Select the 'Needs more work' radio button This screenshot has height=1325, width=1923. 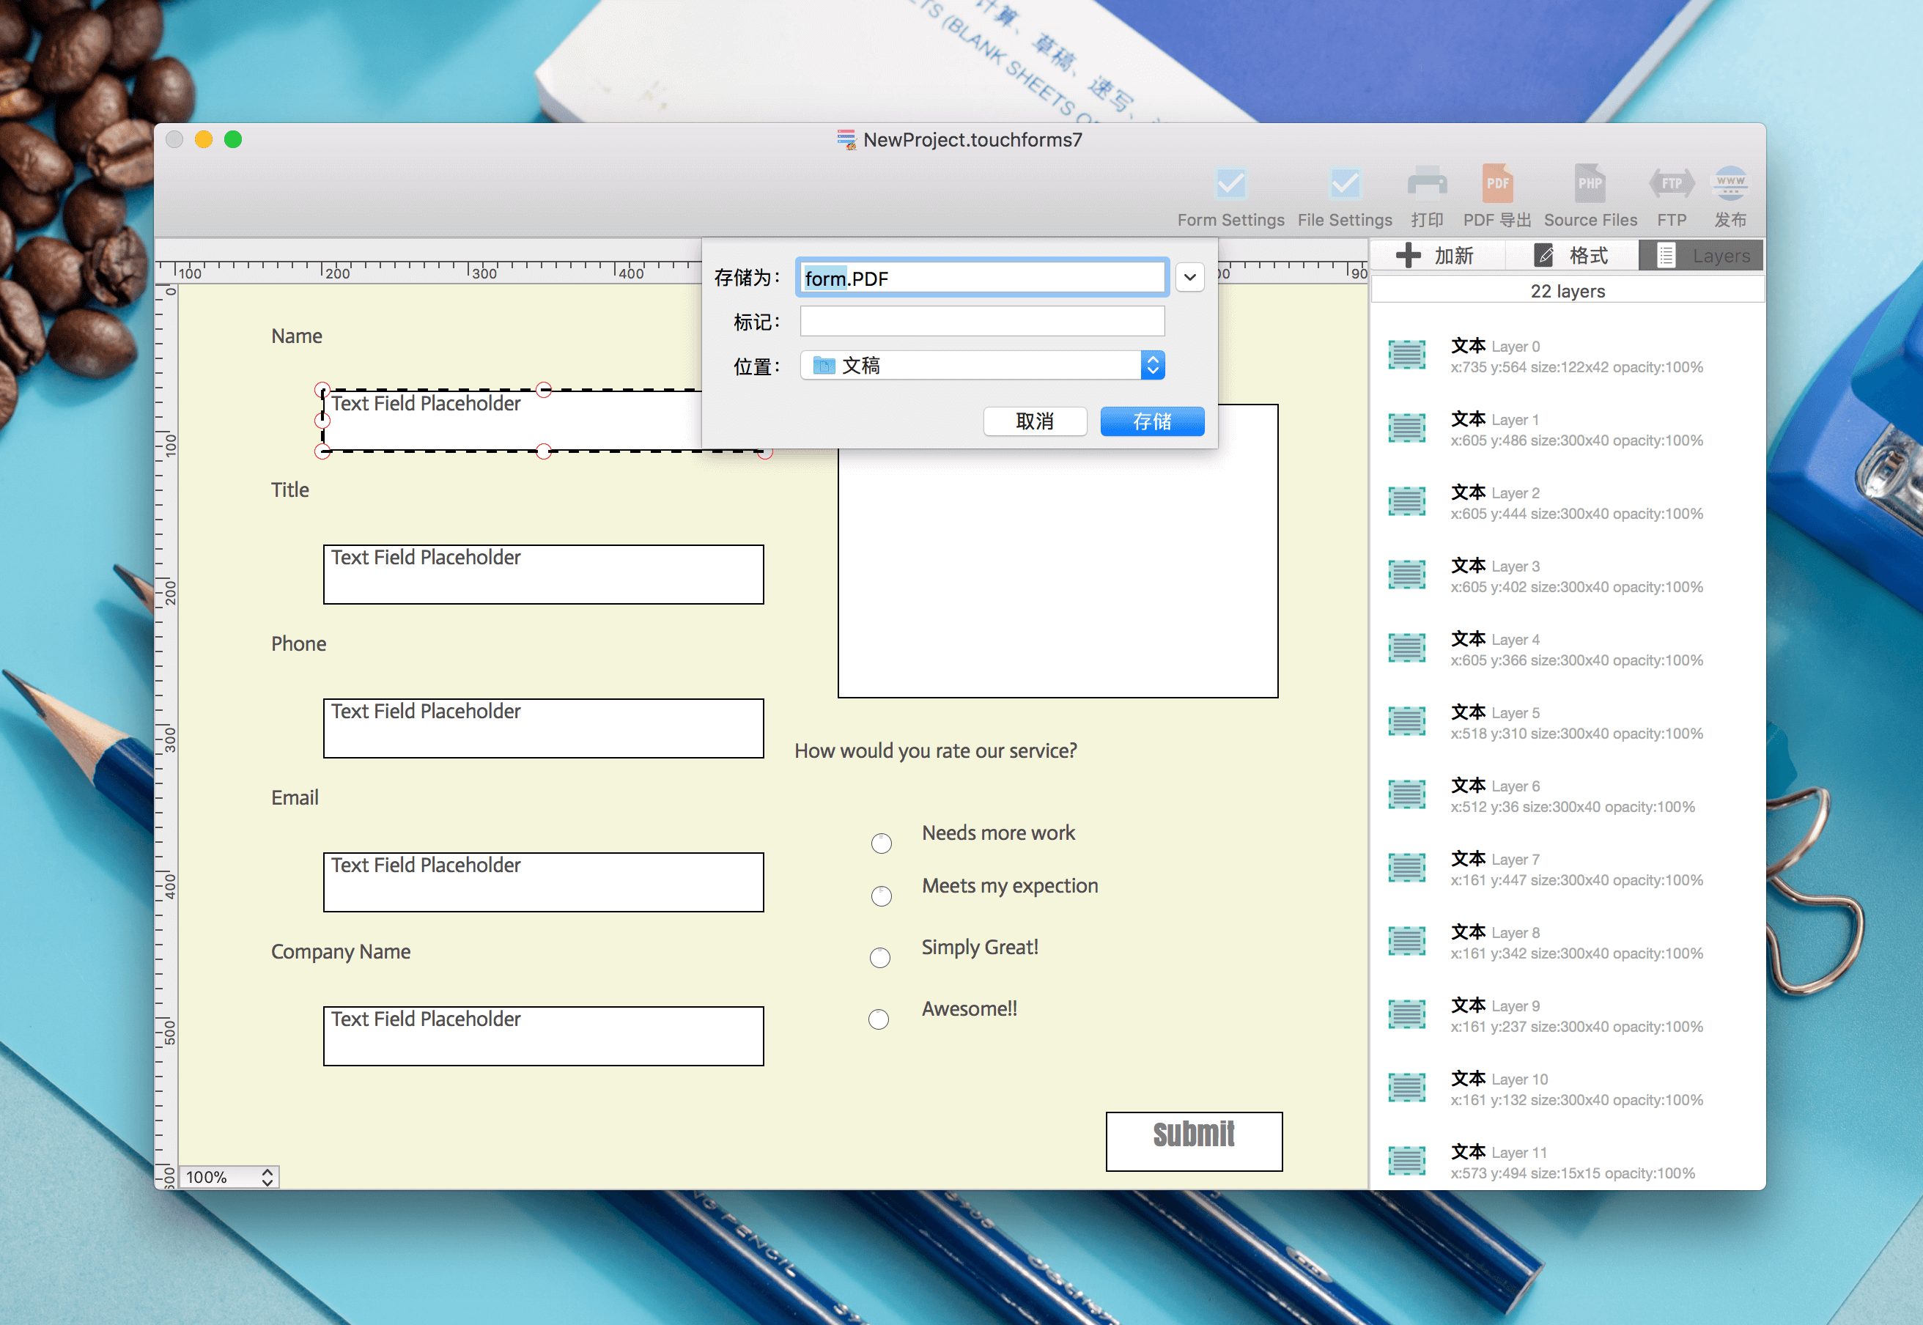coord(882,844)
